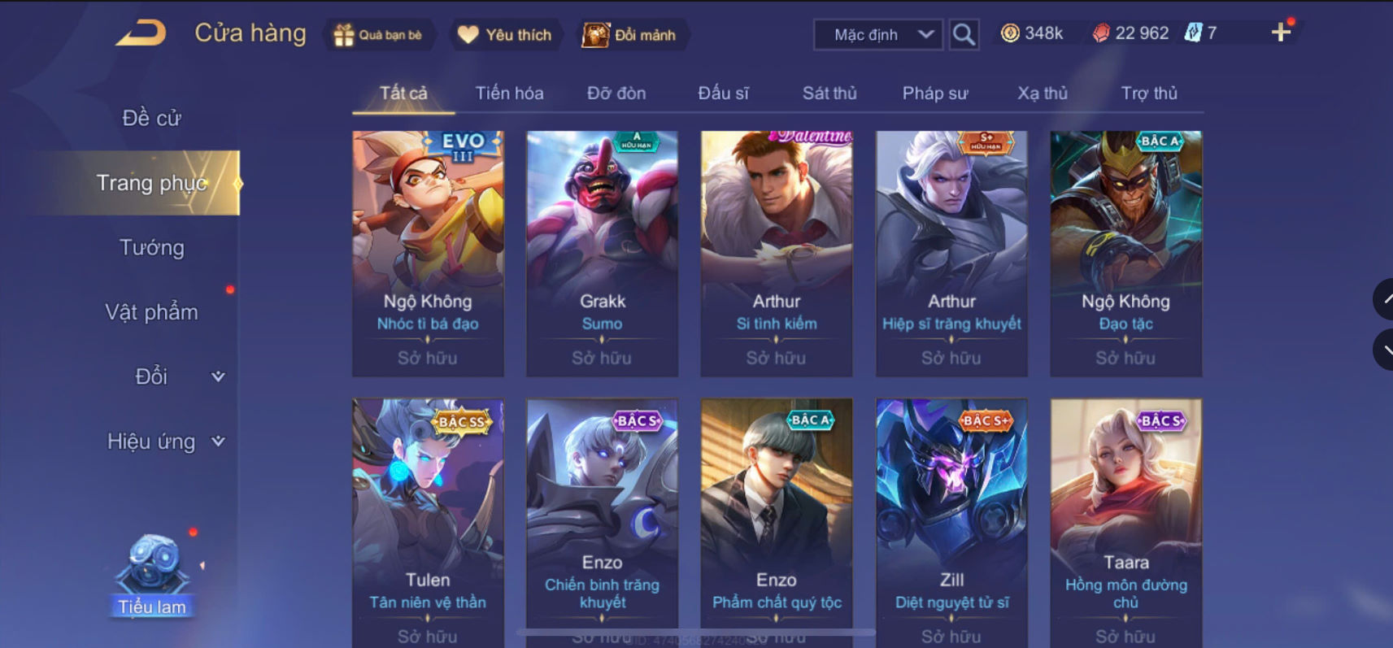Tap the gold coin balance 348k
1393x648 pixels.
(x=1033, y=33)
